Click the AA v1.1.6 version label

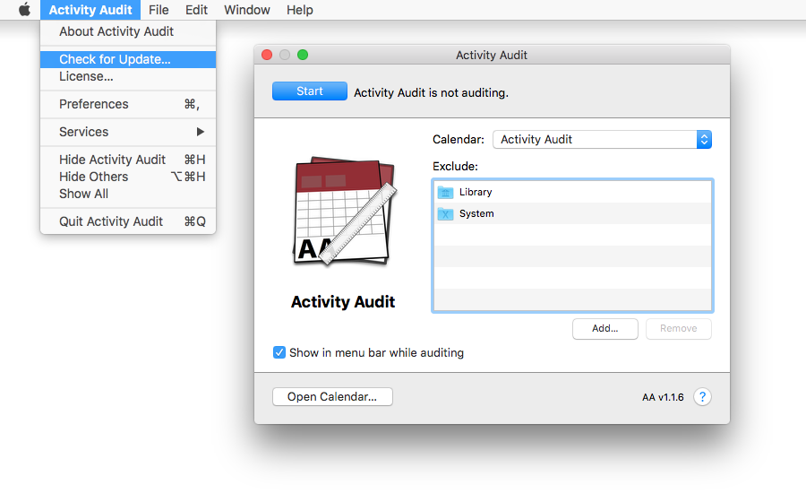coord(663,397)
